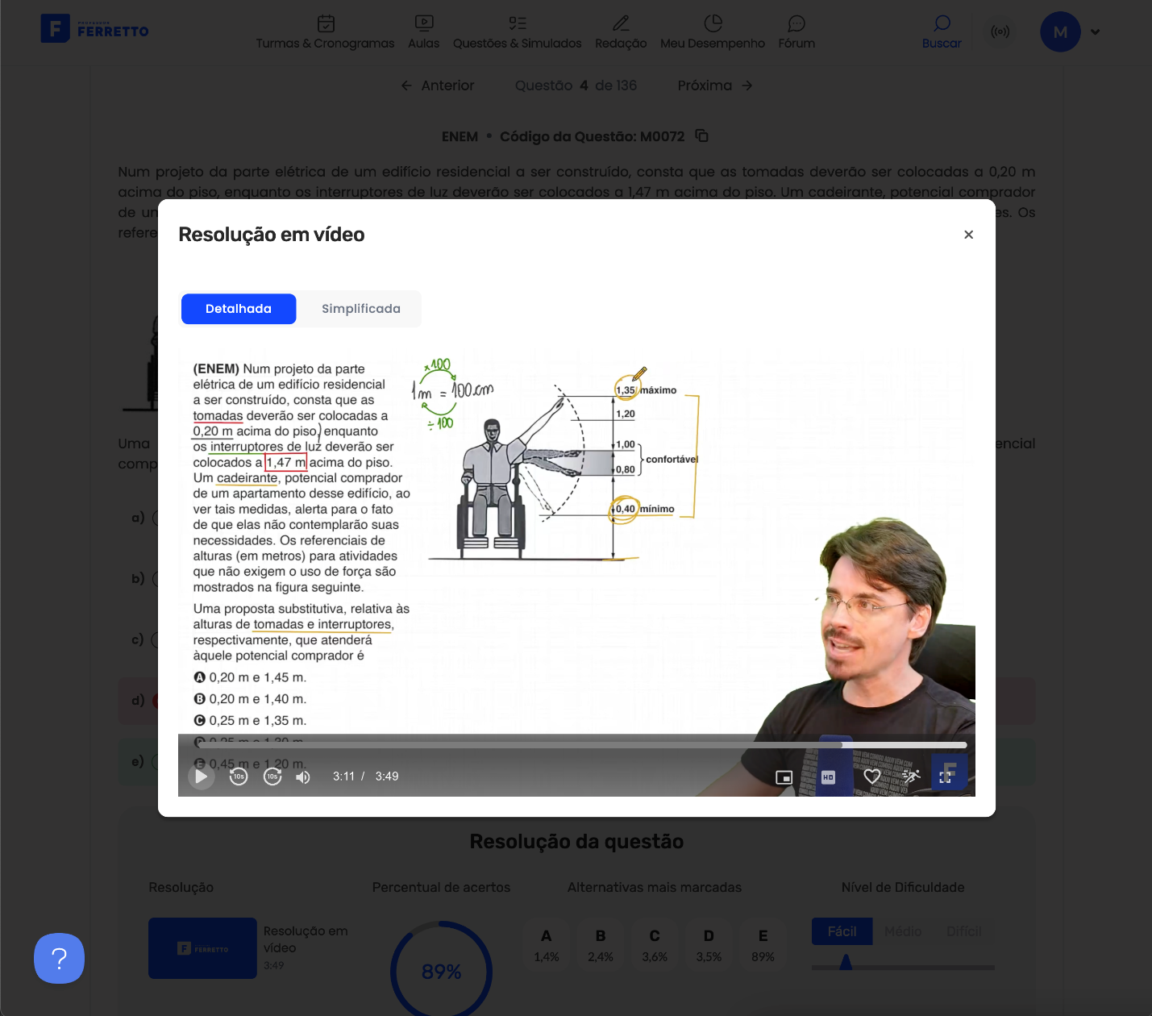Open the Fórum
Image resolution: width=1152 pixels, height=1016 pixels.
click(797, 32)
